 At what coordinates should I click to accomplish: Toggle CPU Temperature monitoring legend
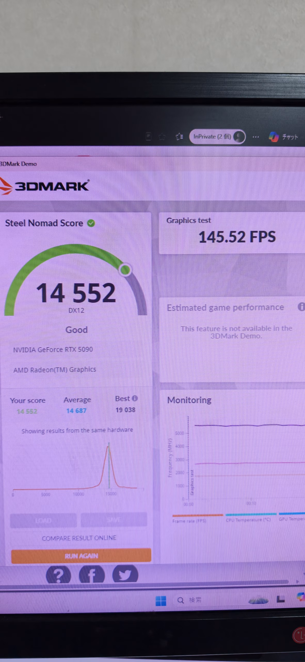(251, 517)
